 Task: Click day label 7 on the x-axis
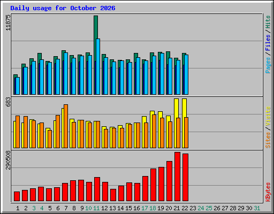click(x=66, y=208)
